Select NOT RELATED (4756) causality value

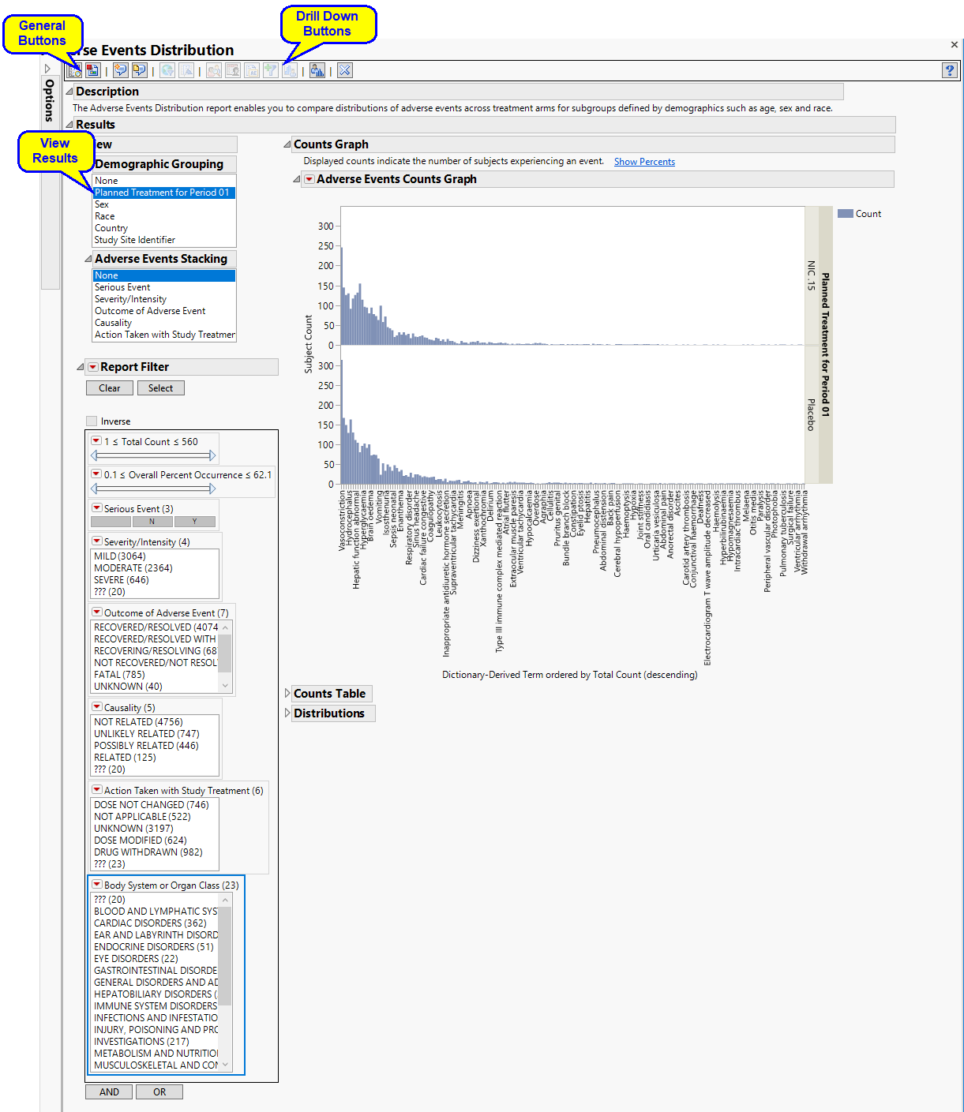pyautogui.click(x=155, y=722)
